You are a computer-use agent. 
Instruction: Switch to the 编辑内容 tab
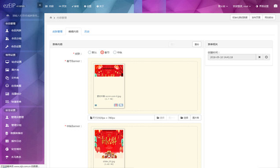pyautogui.click(x=74, y=32)
